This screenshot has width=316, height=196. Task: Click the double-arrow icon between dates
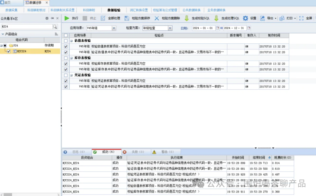click(221, 28)
